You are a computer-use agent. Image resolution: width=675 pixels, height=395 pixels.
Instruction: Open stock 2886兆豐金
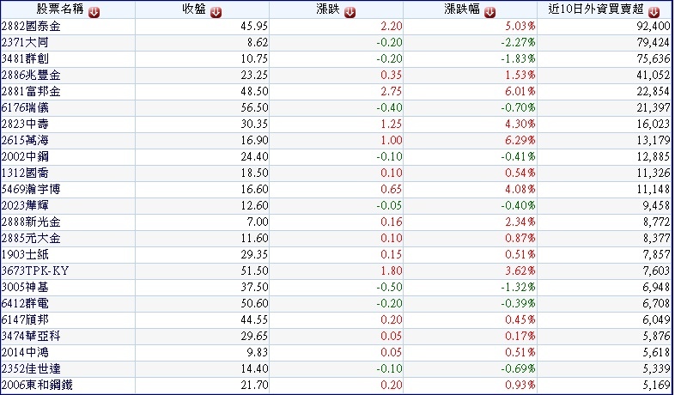[x=31, y=76]
